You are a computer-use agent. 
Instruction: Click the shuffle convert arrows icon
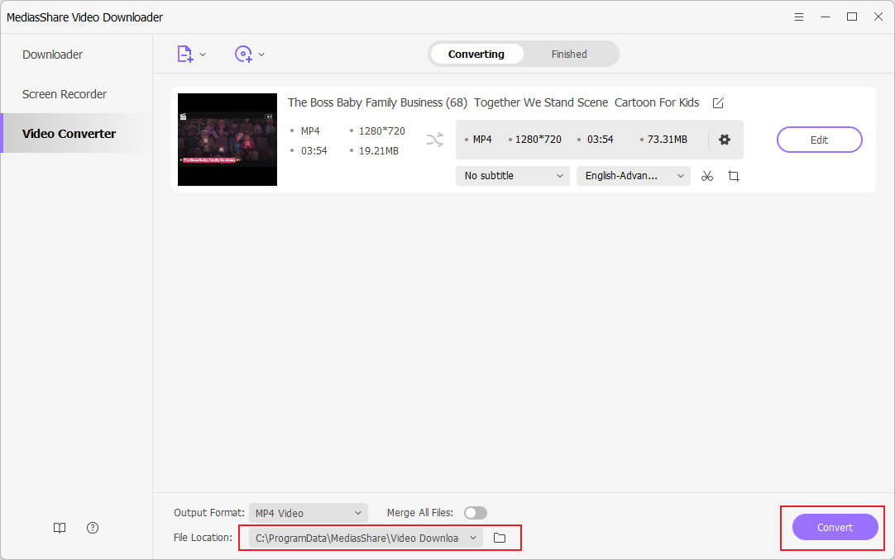point(435,140)
